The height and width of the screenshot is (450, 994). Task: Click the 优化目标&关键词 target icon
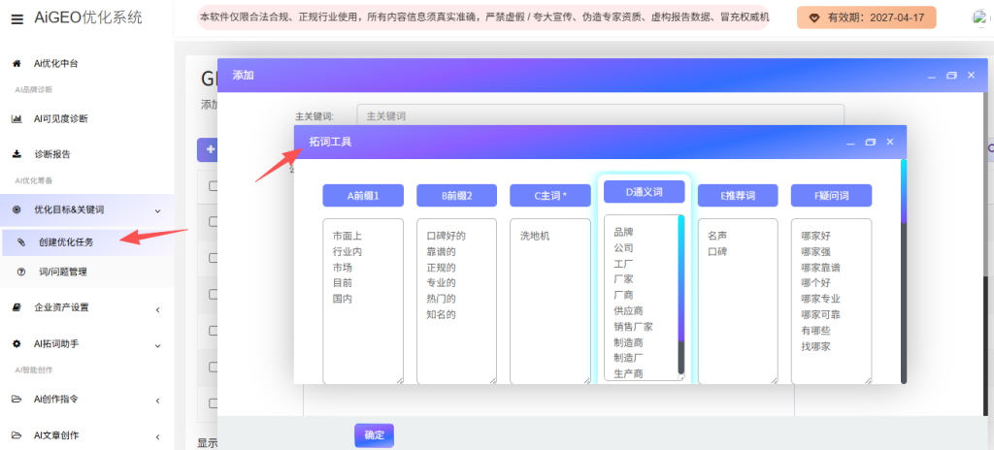pyautogui.click(x=17, y=209)
